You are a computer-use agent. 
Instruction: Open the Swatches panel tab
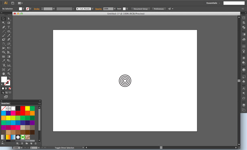pyautogui.click(x=5, y=103)
